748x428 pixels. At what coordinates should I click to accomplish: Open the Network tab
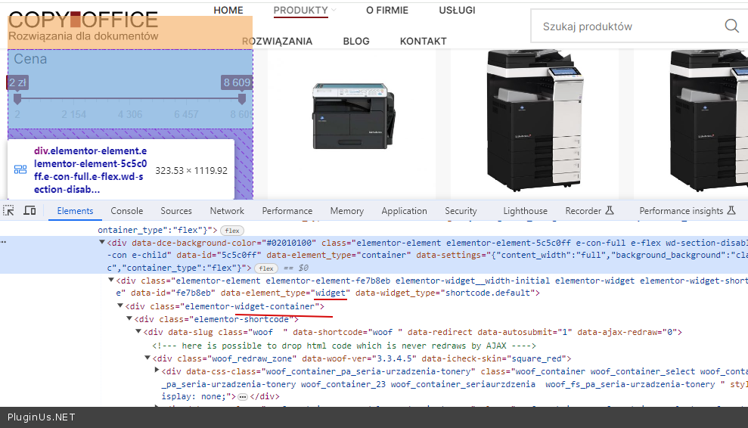[227, 211]
